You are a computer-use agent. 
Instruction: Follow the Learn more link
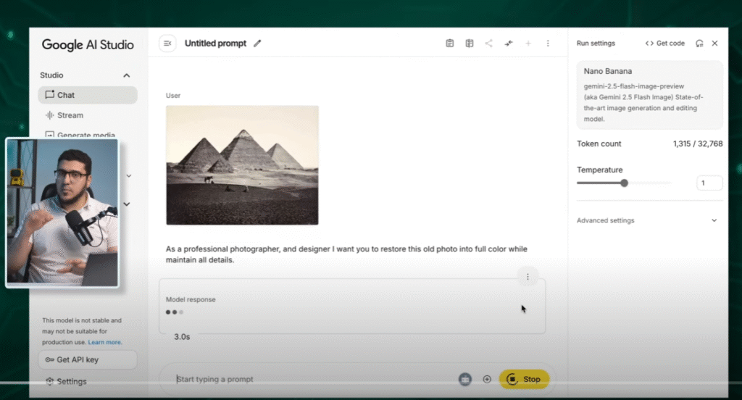click(105, 342)
